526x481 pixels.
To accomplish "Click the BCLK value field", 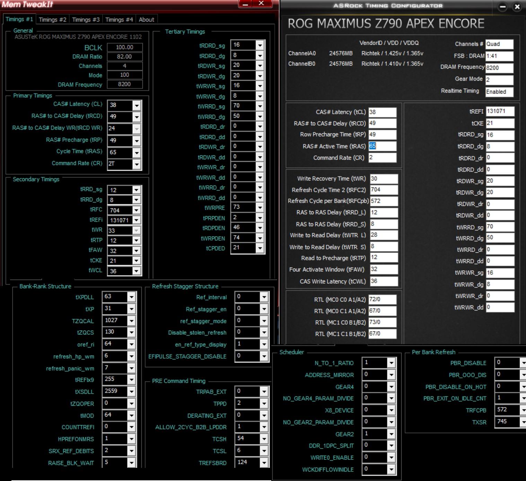I will pos(125,47).
